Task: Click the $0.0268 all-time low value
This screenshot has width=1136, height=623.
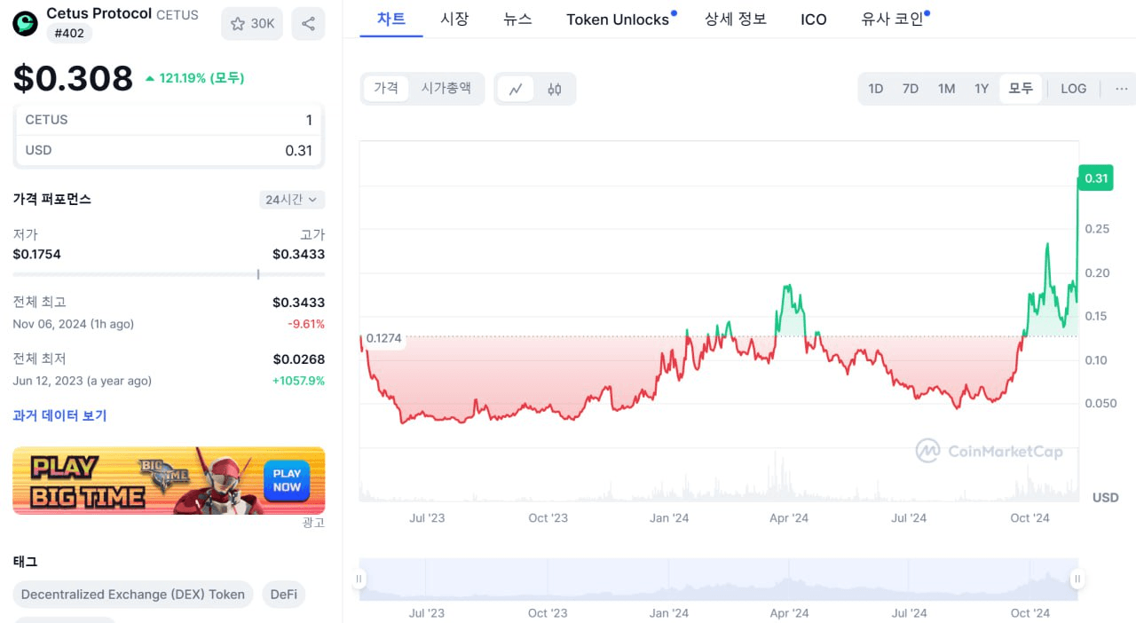Action: (298, 359)
